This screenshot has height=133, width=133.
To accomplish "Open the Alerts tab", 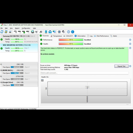I will [x=114, y=36].
